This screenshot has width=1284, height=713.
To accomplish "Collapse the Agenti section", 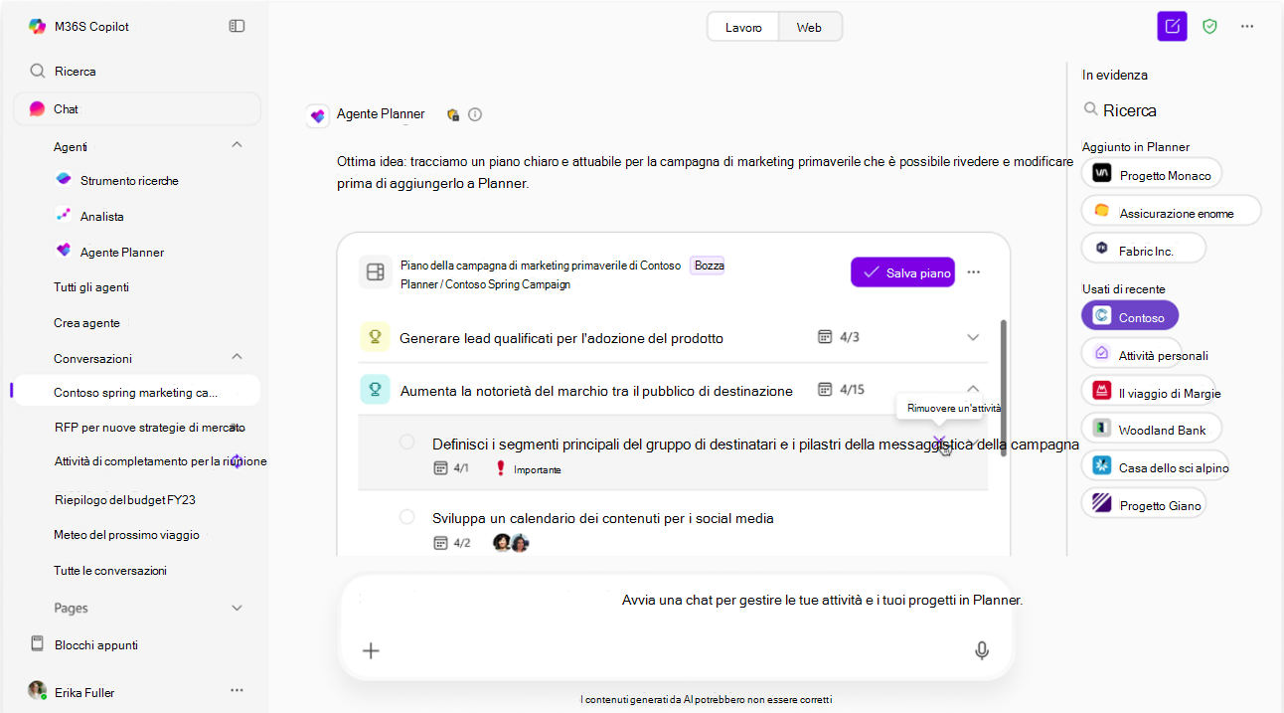I will pyautogui.click(x=237, y=145).
